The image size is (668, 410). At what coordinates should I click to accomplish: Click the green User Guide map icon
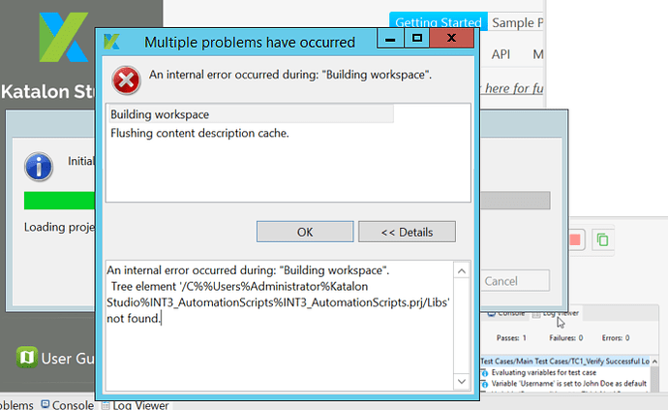click(27, 357)
